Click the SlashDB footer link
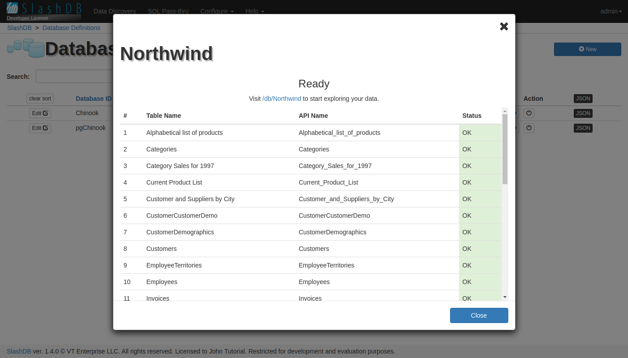628x358 pixels. (19, 351)
